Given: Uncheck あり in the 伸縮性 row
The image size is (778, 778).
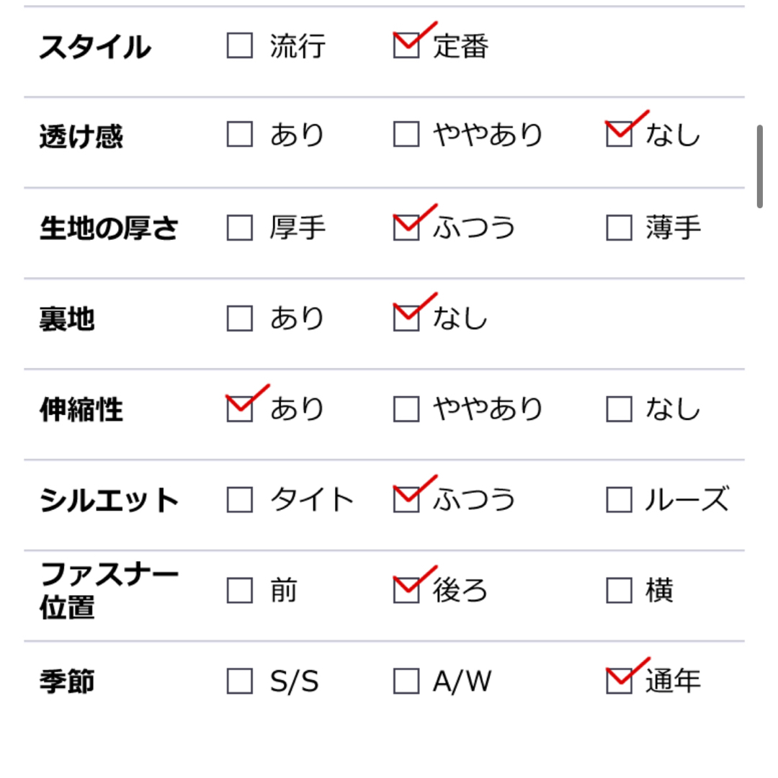Looking at the screenshot, I should 240,409.
